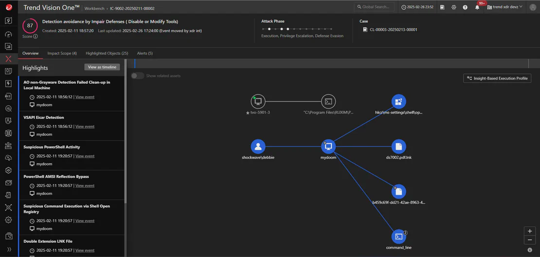Screen dimensions: 540x257
Task: Select the tvo-5901-3 endpoint node
Action: click(x=258, y=102)
